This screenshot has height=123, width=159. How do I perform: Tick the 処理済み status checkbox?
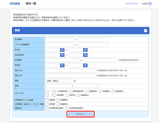point(78,95)
